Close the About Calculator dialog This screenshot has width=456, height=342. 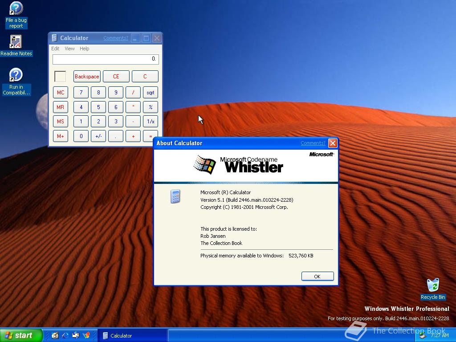333,143
